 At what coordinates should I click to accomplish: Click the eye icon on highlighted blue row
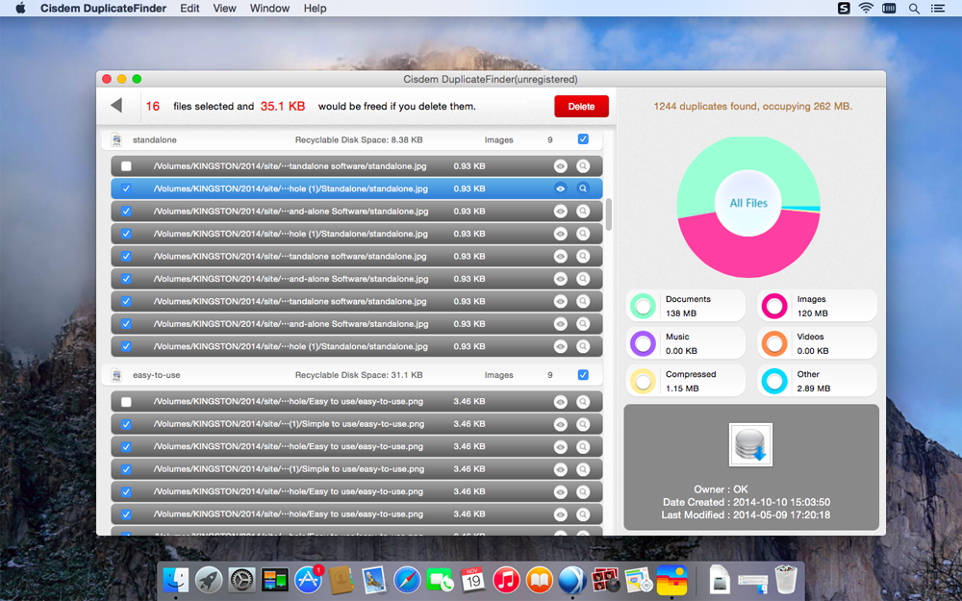tap(560, 188)
